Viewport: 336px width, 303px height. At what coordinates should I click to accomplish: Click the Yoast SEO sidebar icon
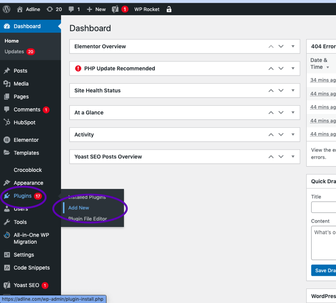click(7, 285)
